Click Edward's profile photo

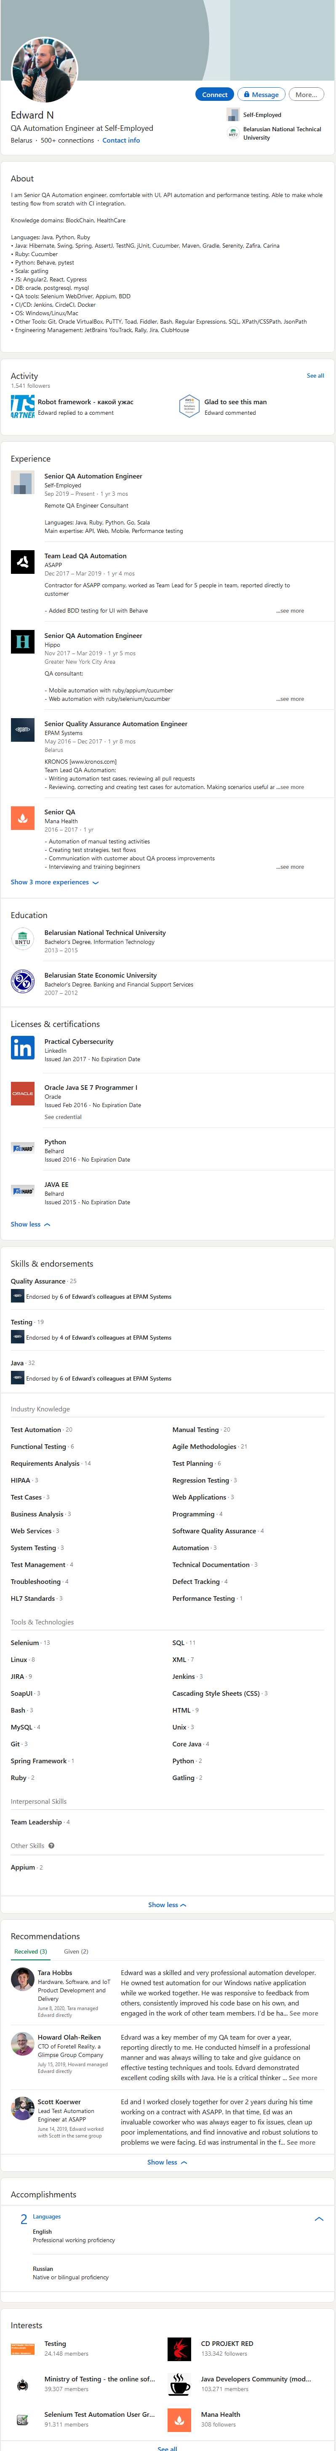(x=44, y=70)
